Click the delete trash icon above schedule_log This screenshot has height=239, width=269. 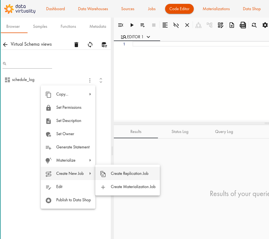pyautogui.click(x=76, y=44)
